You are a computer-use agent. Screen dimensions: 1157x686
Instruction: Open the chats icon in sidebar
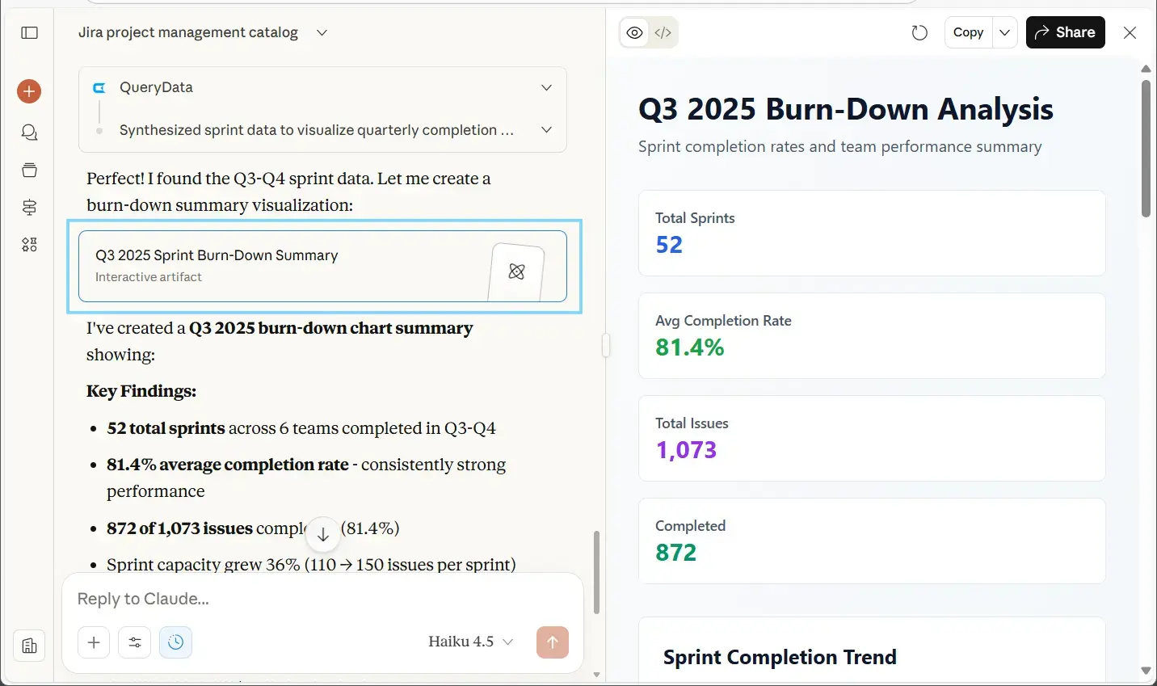[x=29, y=133]
